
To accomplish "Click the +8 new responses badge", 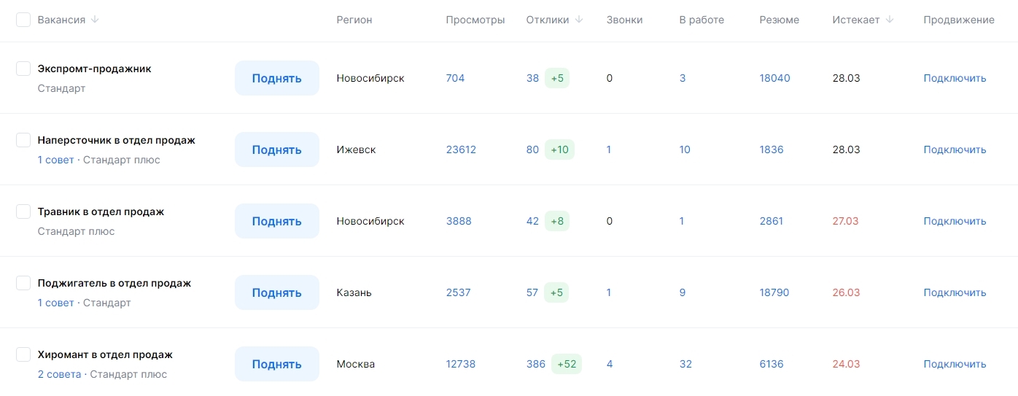I will click(557, 221).
